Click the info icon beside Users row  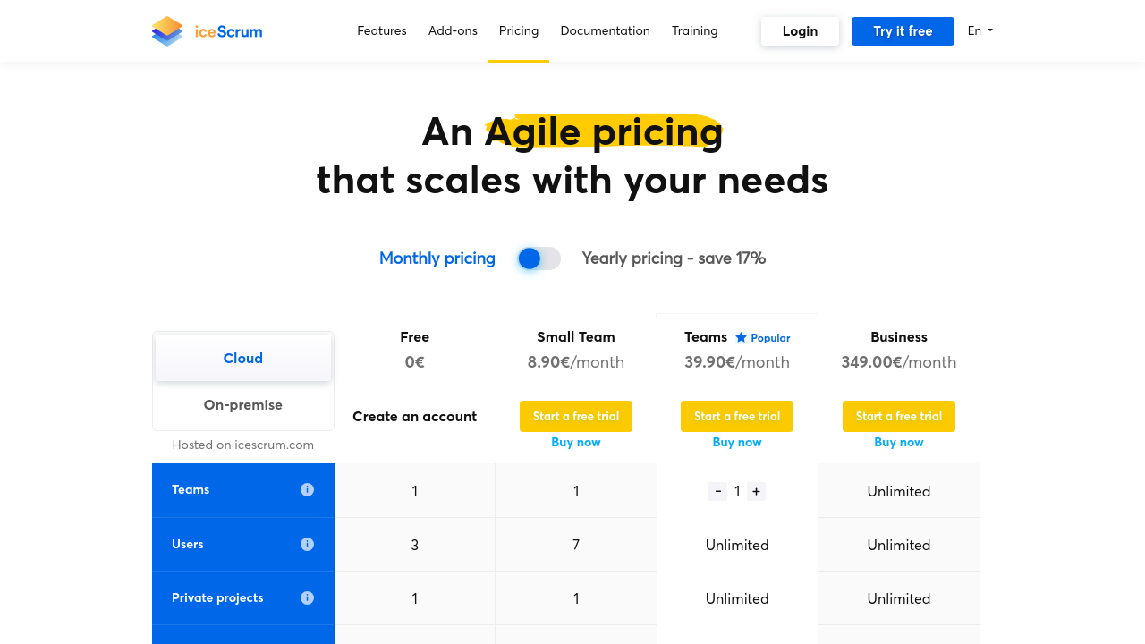pos(307,544)
